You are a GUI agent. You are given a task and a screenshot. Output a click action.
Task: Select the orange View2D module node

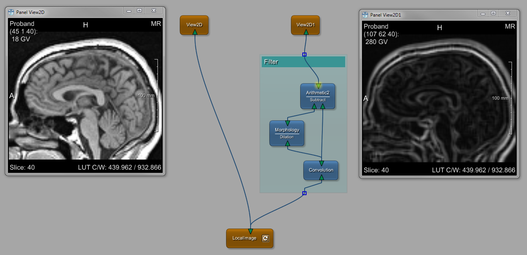coord(194,24)
